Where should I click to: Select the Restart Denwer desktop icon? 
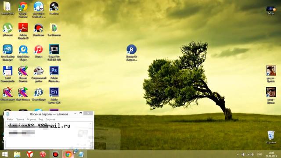tap(23, 74)
